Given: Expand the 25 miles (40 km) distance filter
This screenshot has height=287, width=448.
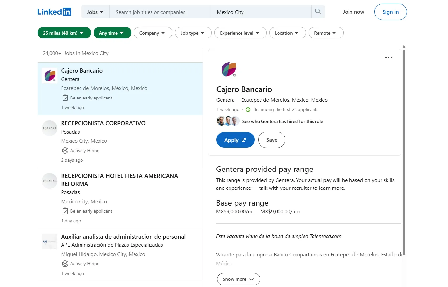Looking at the screenshot, I should point(64,33).
